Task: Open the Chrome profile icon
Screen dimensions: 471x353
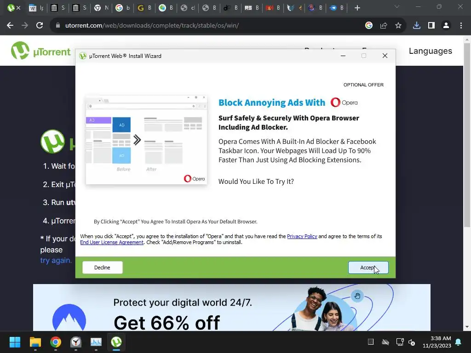Action: (x=446, y=26)
